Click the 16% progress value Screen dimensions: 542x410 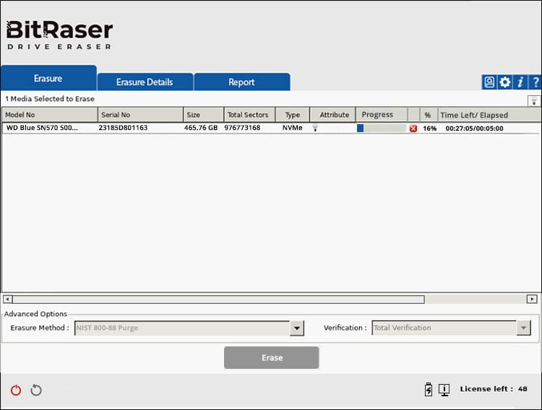(x=430, y=128)
